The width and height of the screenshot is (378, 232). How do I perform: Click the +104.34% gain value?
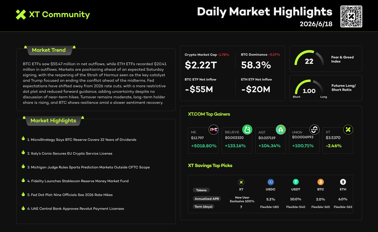tap(269, 146)
